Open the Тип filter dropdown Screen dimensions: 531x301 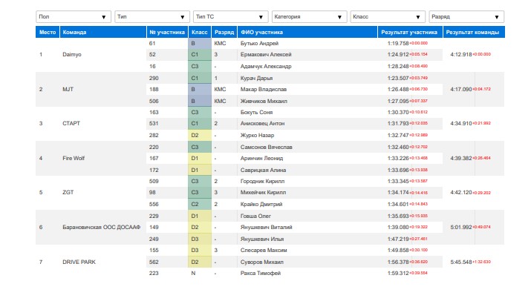coord(152,16)
